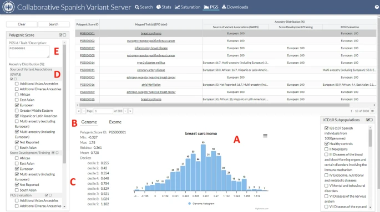Click filter panel scroll-up arrow
The width and height of the screenshot is (380, 212).
point(64,43)
